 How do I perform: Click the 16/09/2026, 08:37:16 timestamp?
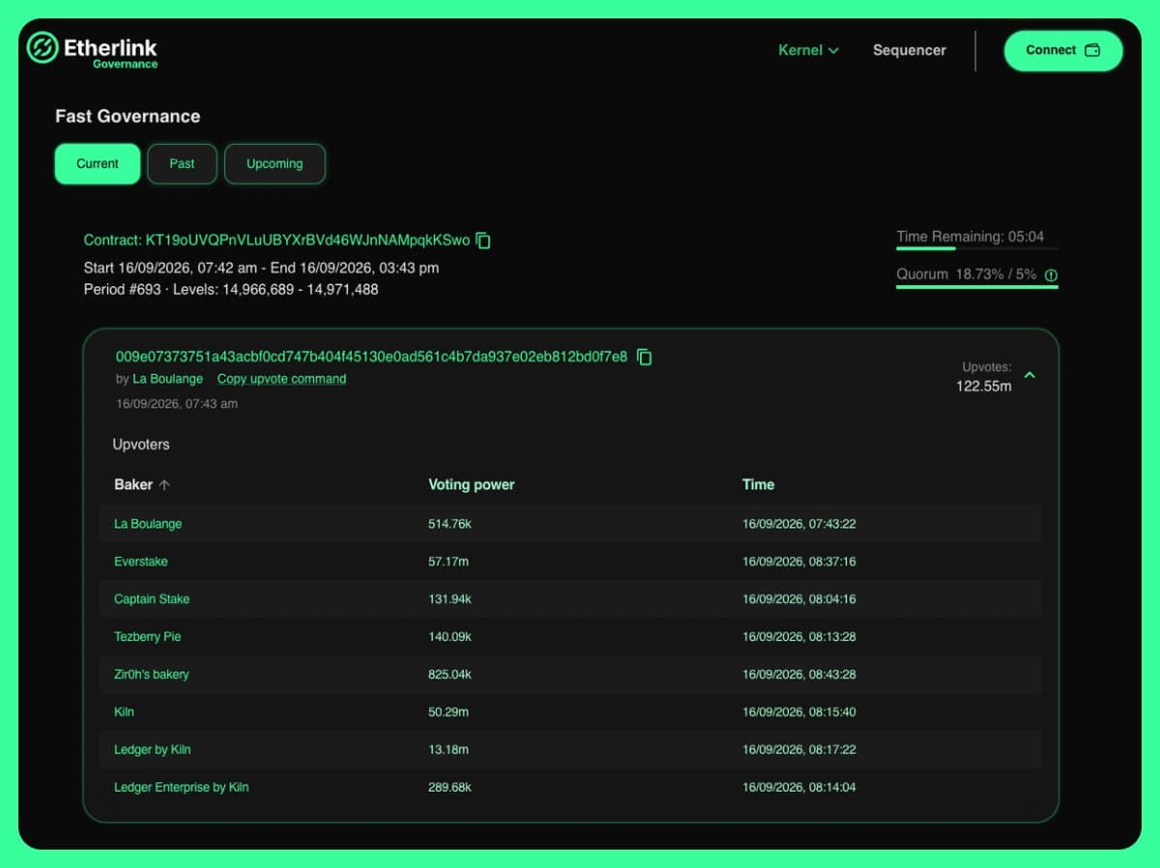coord(799,562)
